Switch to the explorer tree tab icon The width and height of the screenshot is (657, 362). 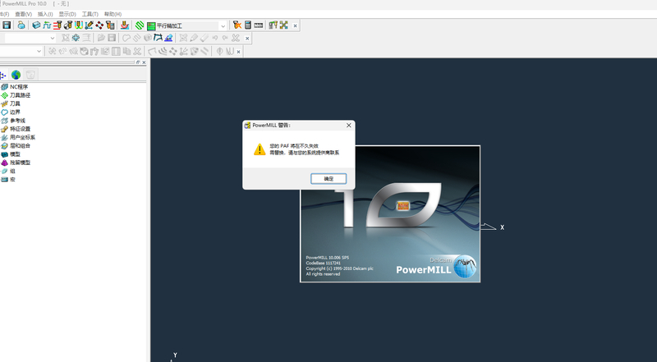pos(3,76)
